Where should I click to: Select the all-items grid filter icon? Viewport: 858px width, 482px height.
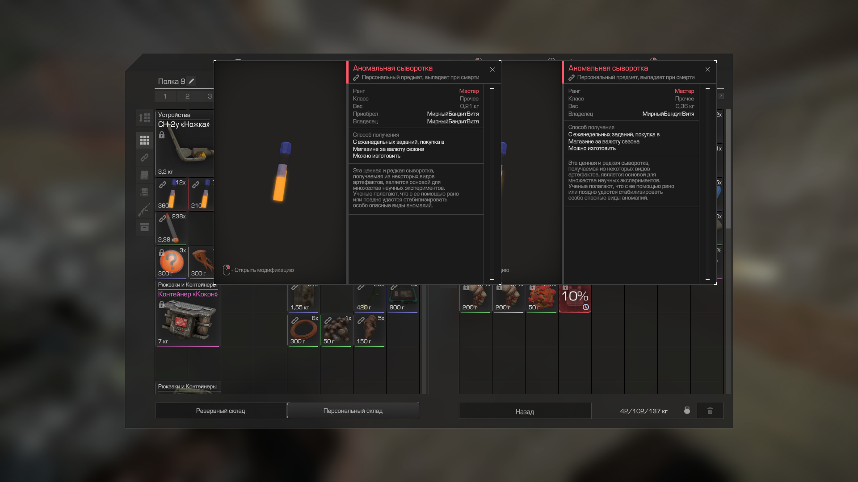pyautogui.click(x=144, y=140)
